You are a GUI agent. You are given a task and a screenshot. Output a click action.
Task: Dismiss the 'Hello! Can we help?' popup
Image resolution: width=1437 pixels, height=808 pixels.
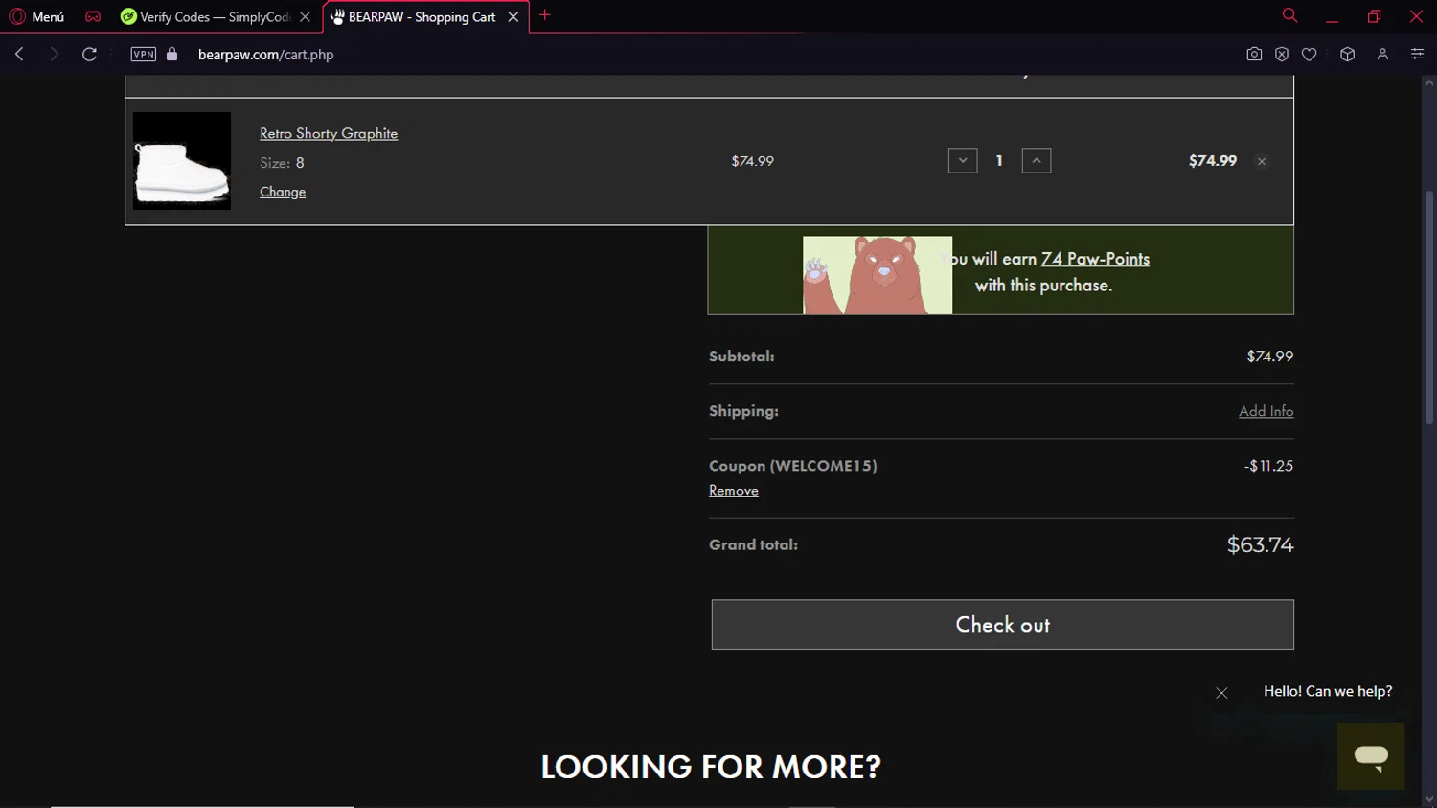(1221, 693)
